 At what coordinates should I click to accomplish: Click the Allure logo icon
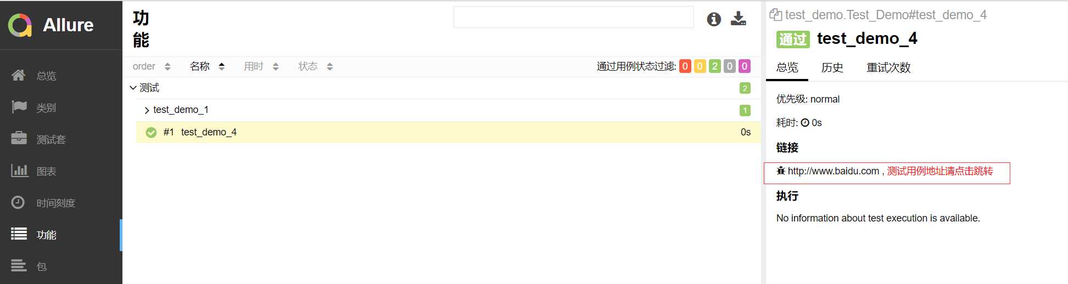20,25
